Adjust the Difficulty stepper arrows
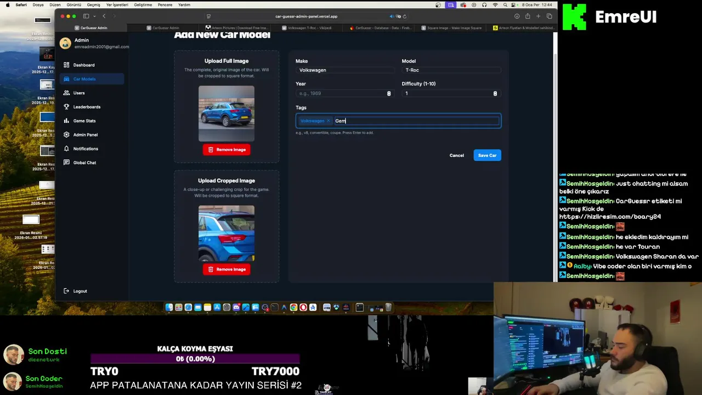 pos(495,93)
